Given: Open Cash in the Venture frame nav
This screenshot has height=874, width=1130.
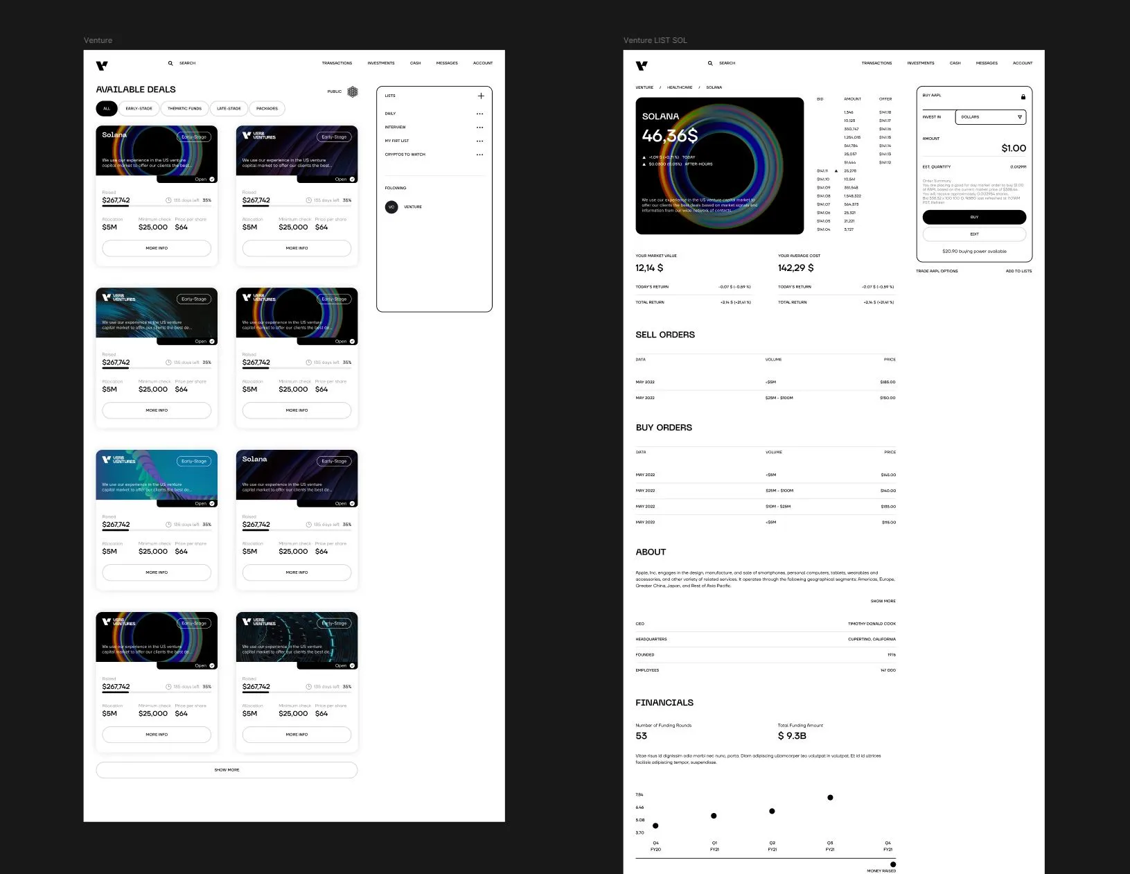Looking at the screenshot, I should pyautogui.click(x=416, y=63).
